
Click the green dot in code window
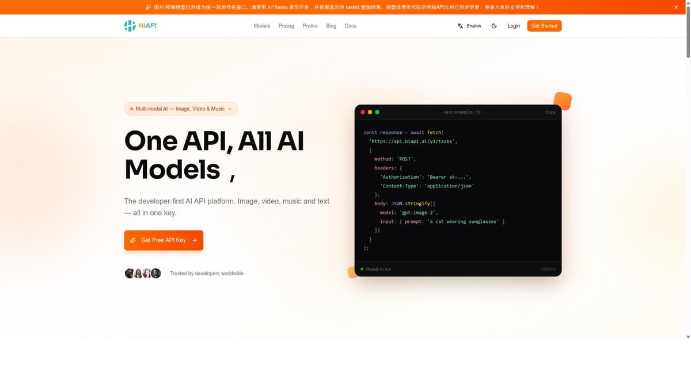(377, 112)
